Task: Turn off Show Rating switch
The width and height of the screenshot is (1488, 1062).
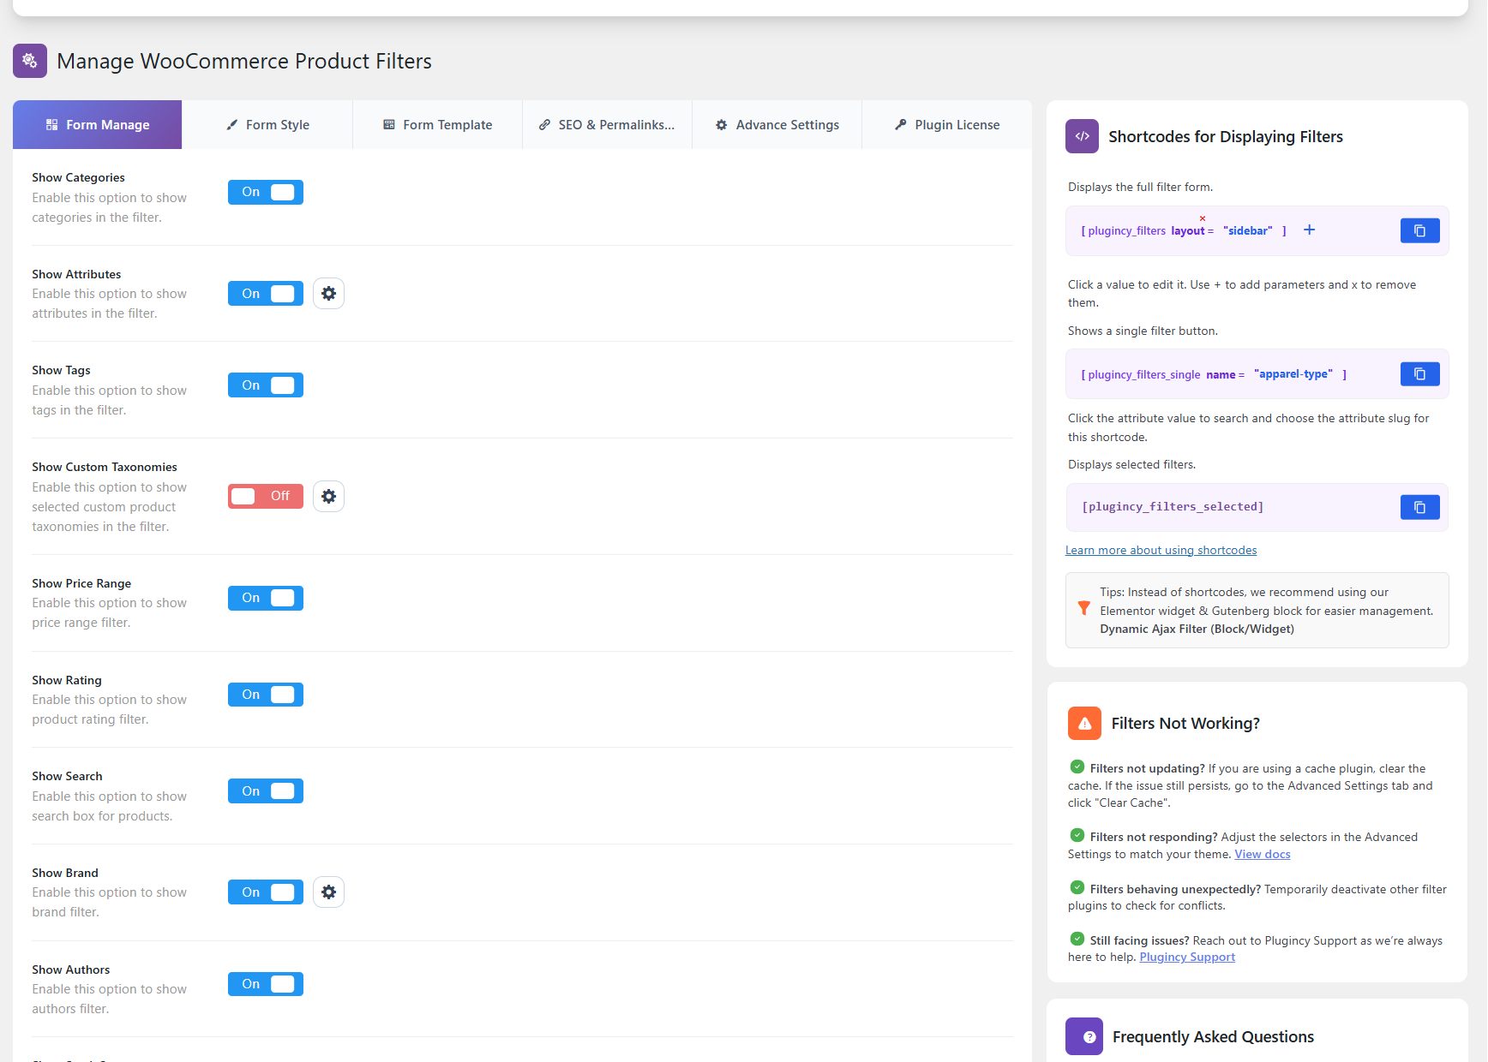Action: point(266,695)
